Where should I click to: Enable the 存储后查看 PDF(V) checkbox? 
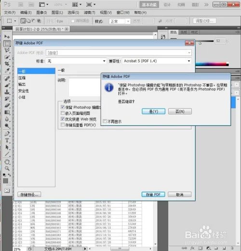pyautogui.click(x=63, y=125)
